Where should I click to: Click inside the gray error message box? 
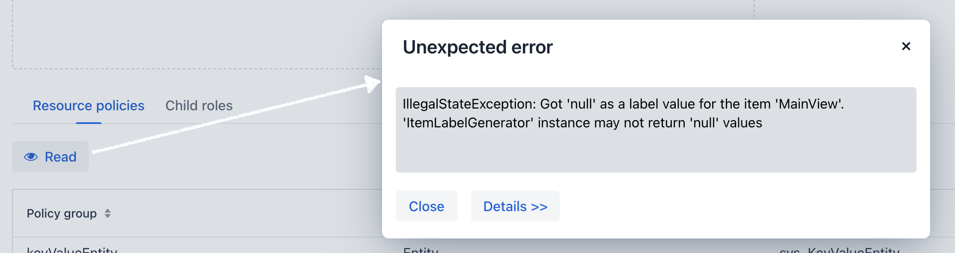(x=656, y=130)
